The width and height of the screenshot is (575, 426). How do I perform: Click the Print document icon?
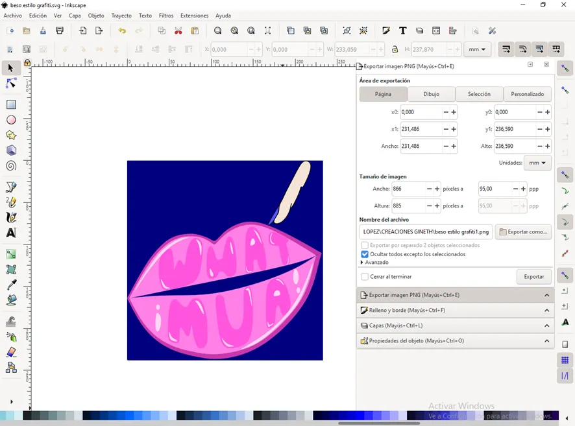[60, 30]
